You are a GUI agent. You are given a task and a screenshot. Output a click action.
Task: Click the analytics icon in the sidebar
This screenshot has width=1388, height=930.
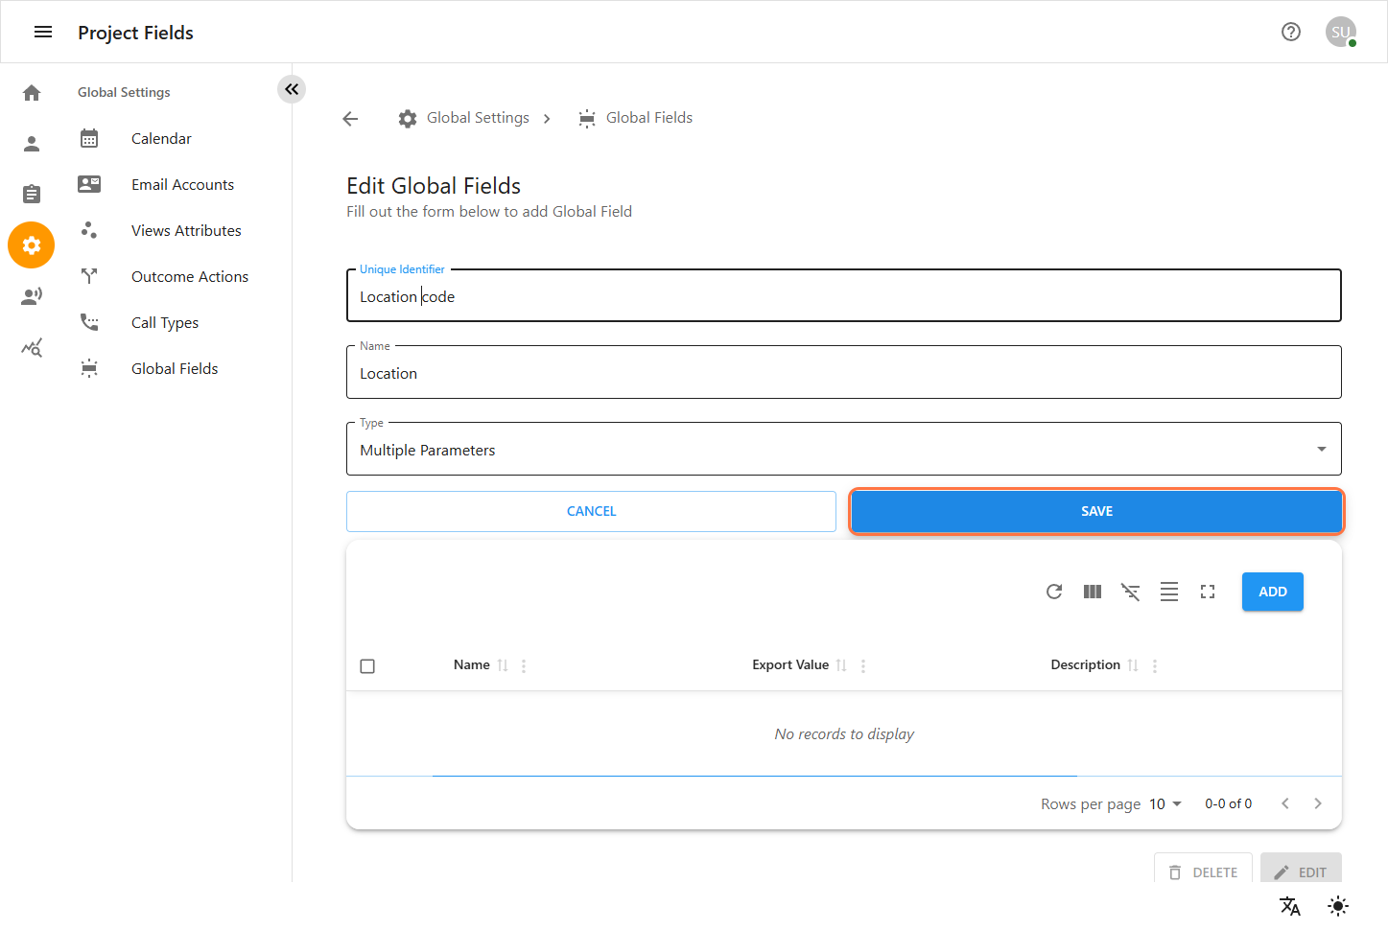(x=31, y=347)
